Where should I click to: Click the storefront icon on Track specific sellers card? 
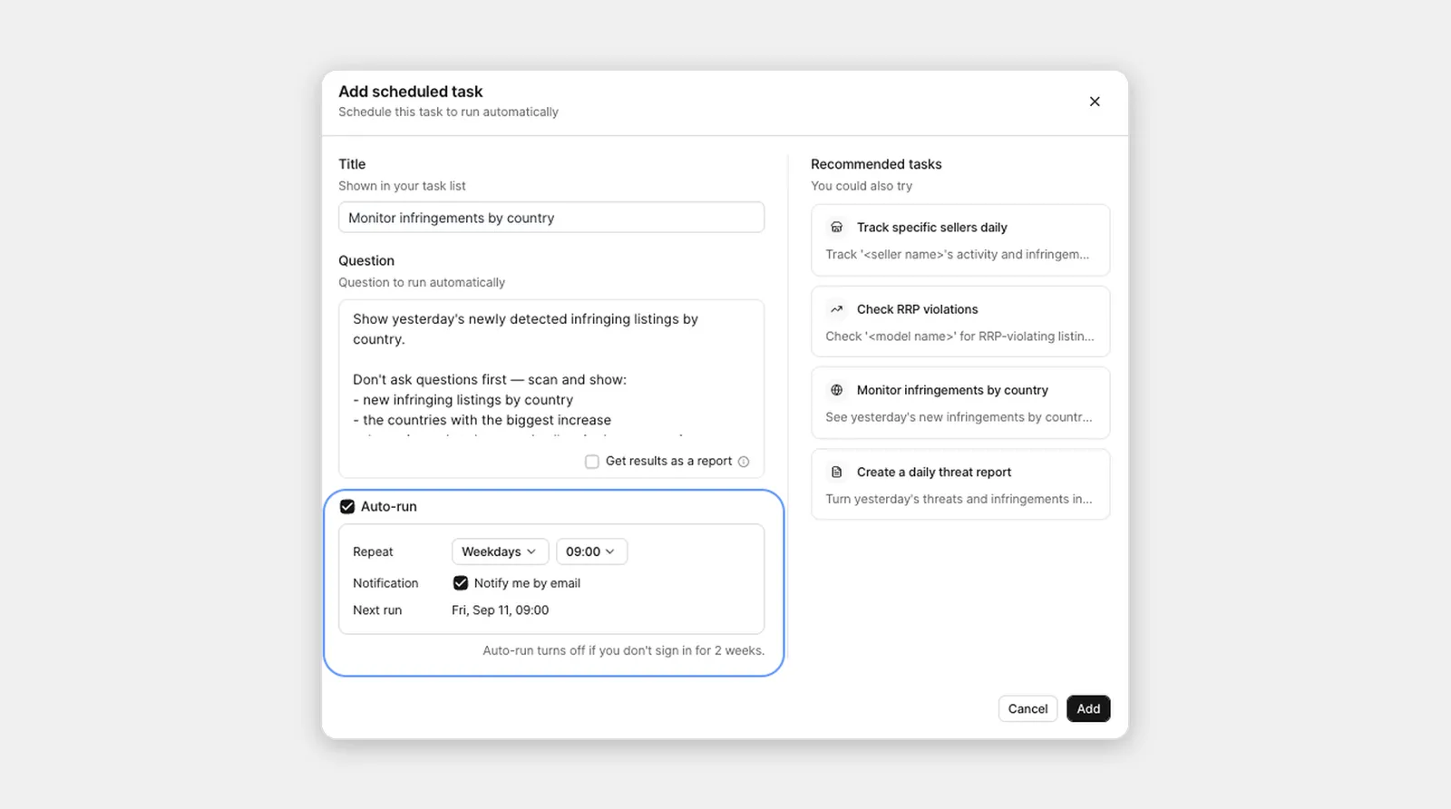[837, 227]
